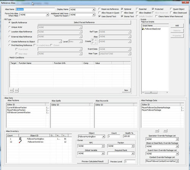
Task: Click the Preview Calculated Result button
Action: click(93, 161)
